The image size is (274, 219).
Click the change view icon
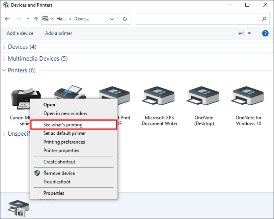pos(241,33)
